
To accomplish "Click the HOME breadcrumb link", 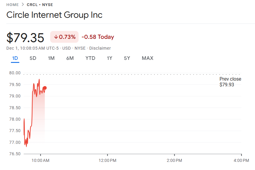I will coord(12,5).
